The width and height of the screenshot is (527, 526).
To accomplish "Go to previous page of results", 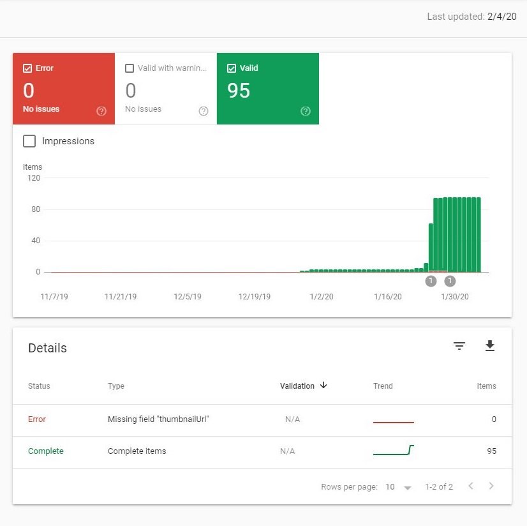I will 471,486.
